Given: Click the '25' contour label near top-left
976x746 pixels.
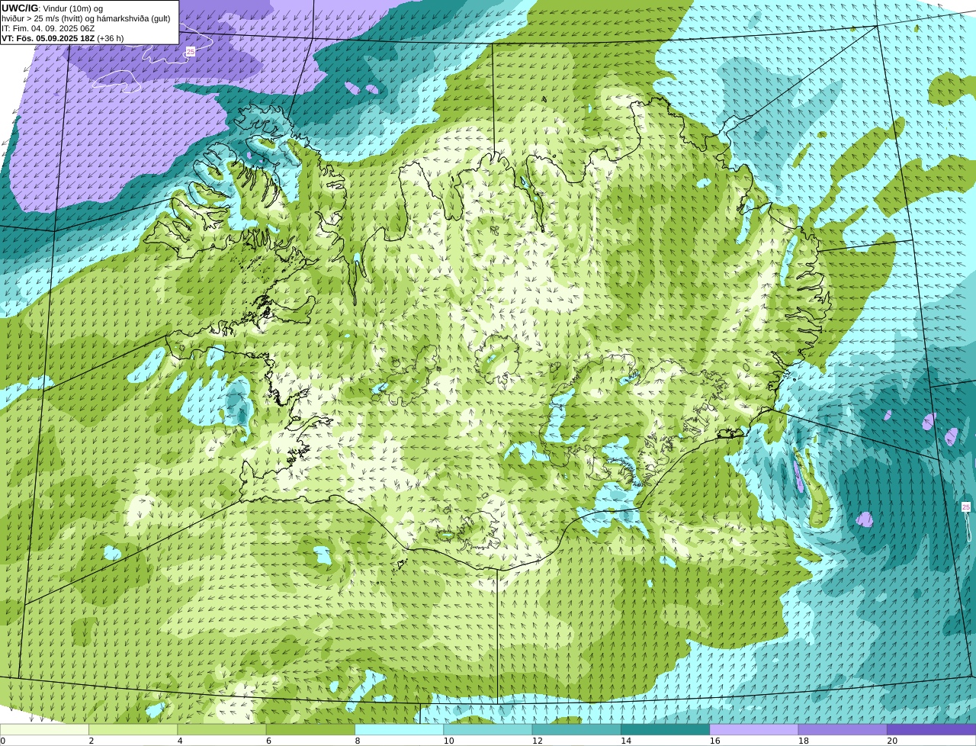Looking at the screenshot, I should coord(190,51).
